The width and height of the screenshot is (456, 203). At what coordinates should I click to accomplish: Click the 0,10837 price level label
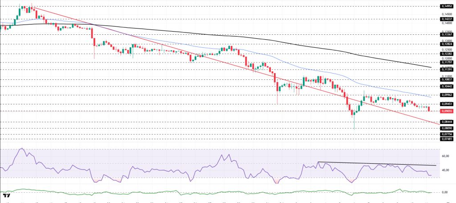coord(447,79)
